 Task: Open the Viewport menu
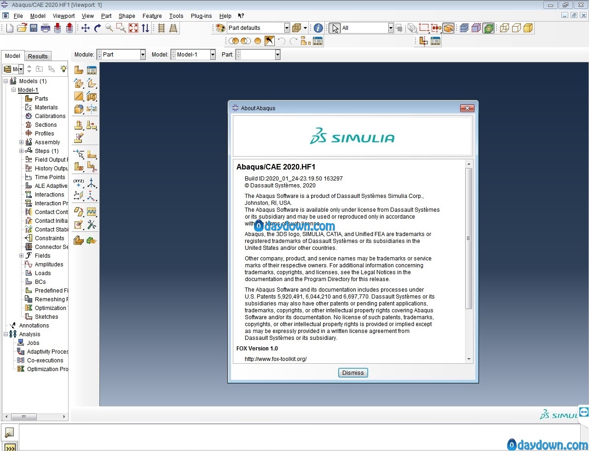click(64, 16)
